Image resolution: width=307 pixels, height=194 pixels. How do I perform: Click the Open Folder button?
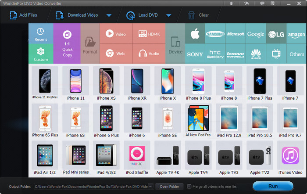[x=169, y=187]
